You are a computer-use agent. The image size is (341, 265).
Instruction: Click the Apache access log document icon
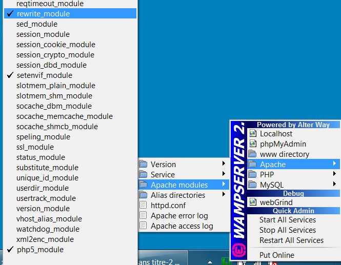tap(143, 226)
